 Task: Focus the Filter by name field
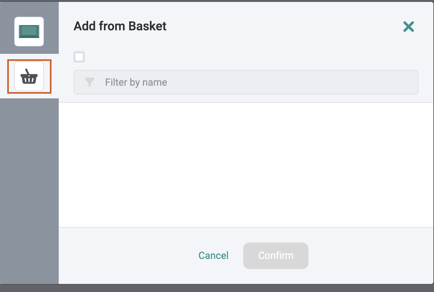point(246,82)
